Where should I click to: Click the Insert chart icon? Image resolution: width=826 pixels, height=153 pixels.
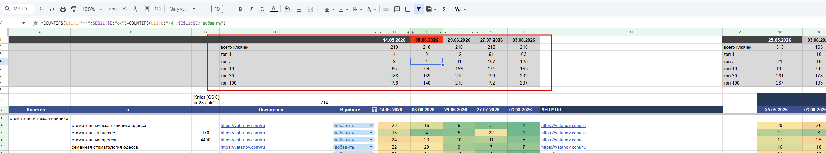click(408, 9)
